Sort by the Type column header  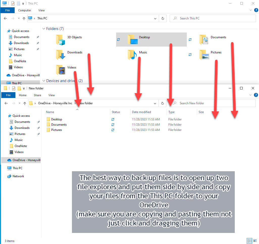[x=182, y=112]
